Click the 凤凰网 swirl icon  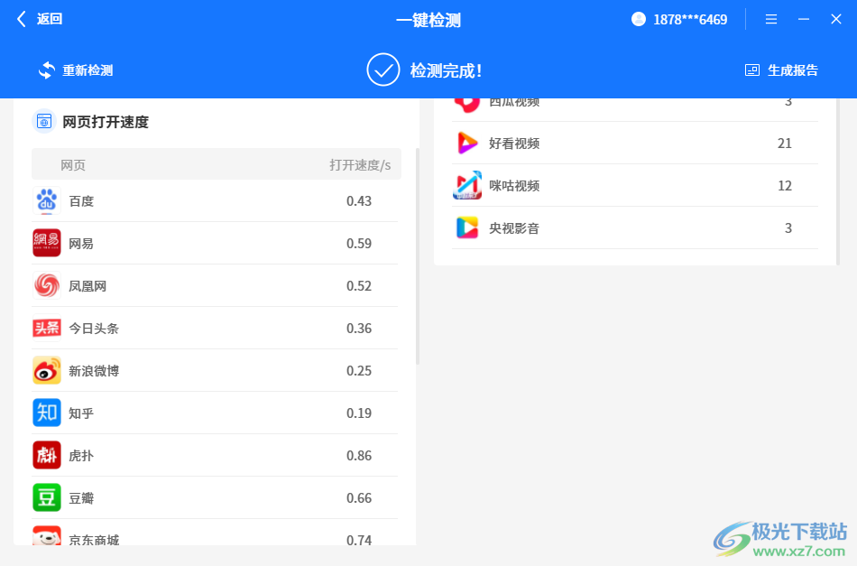point(46,285)
